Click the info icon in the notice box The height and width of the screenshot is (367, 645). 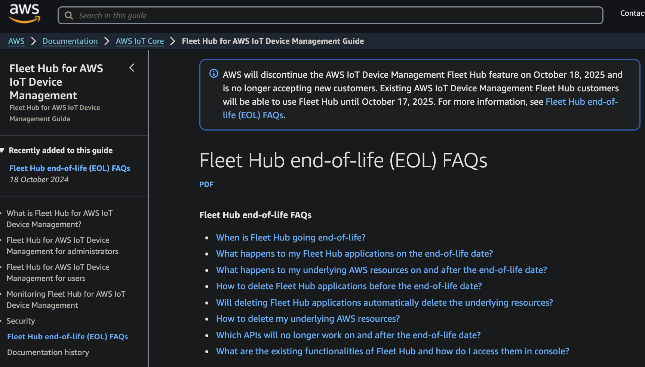coord(214,73)
